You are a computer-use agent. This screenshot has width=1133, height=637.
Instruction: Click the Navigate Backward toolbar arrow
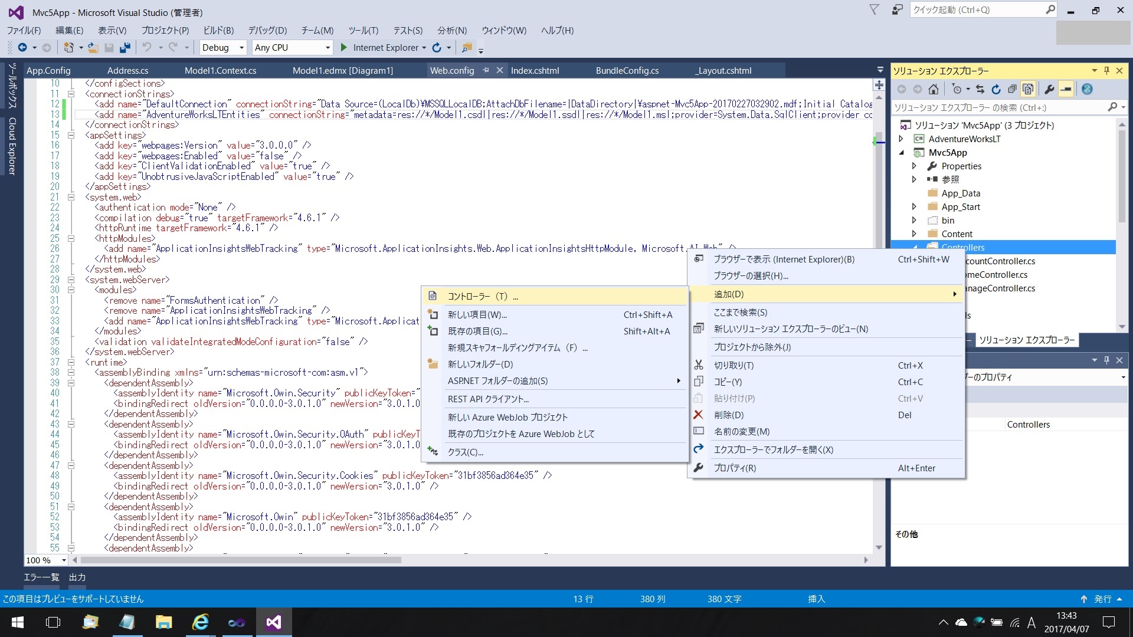click(22, 47)
